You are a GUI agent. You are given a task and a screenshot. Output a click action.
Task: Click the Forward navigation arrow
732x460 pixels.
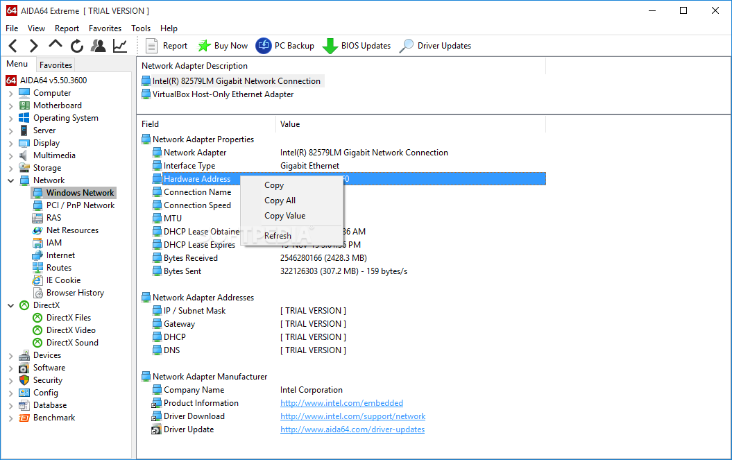(33, 46)
